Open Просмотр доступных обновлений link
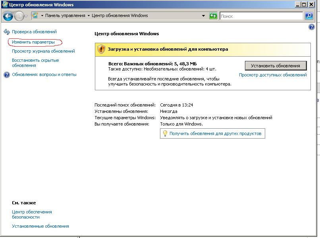The width and height of the screenshot is (320, 238). (273, 75)
